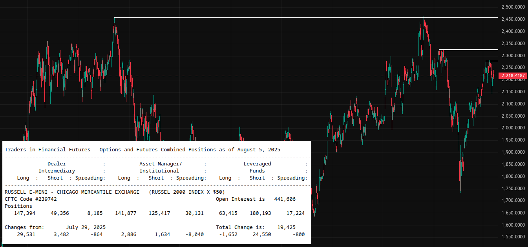This screenshot has width=528, height=247.
Task: Click the 2,300.0000 price axis label
Action: (513, 56)
